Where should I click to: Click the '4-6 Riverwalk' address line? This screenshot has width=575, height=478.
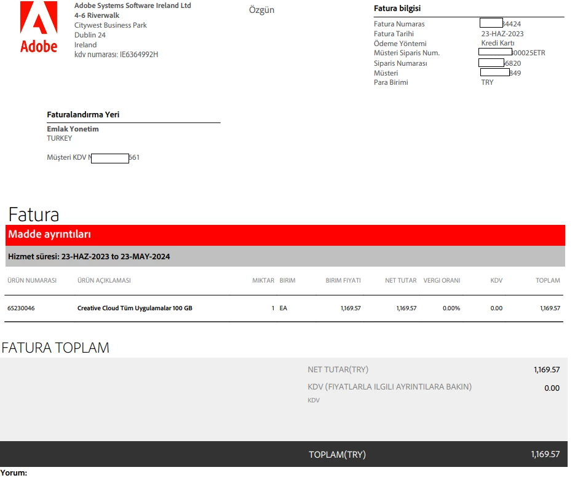(97, 15)
